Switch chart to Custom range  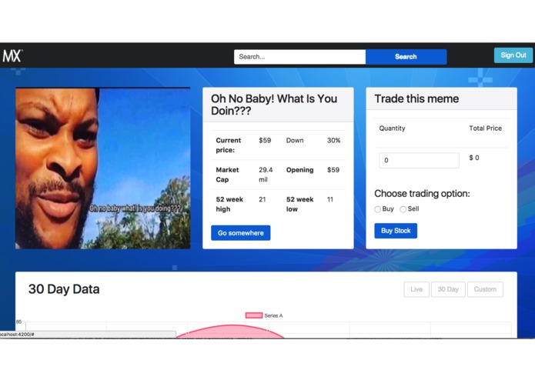485,289
